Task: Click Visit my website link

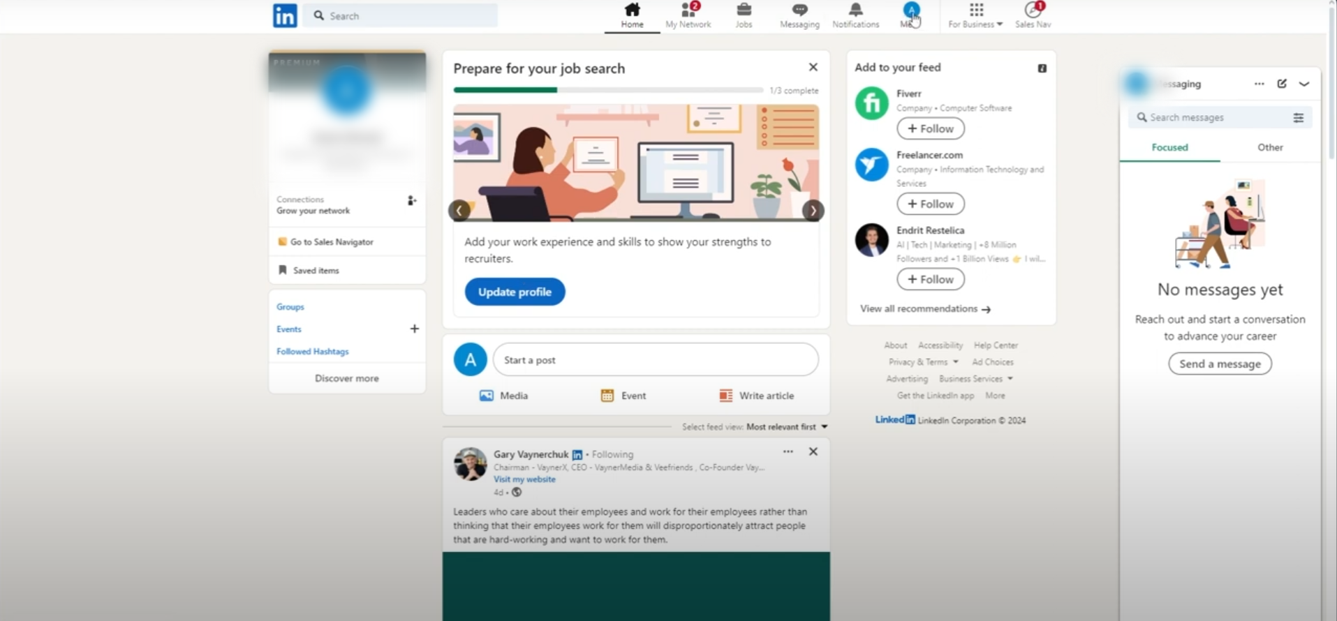Action: [x=524, y=479]
